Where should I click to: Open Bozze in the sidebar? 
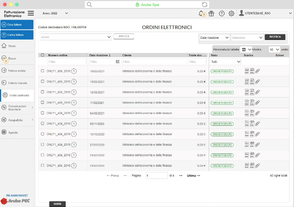click(17, 58)
